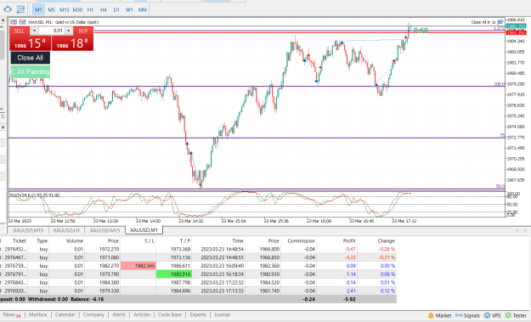Image resolution: width=531 pixels, height=322 pixels.
Task: Close the lower left side panel
Action: point(3,127)
